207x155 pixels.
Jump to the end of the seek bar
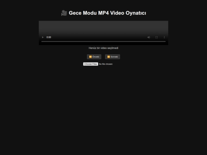click(x=165, y=41)
